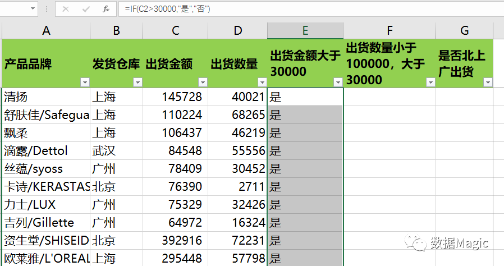Select the quantity cell 2711

pyautogui.click(x=238, y=187)
